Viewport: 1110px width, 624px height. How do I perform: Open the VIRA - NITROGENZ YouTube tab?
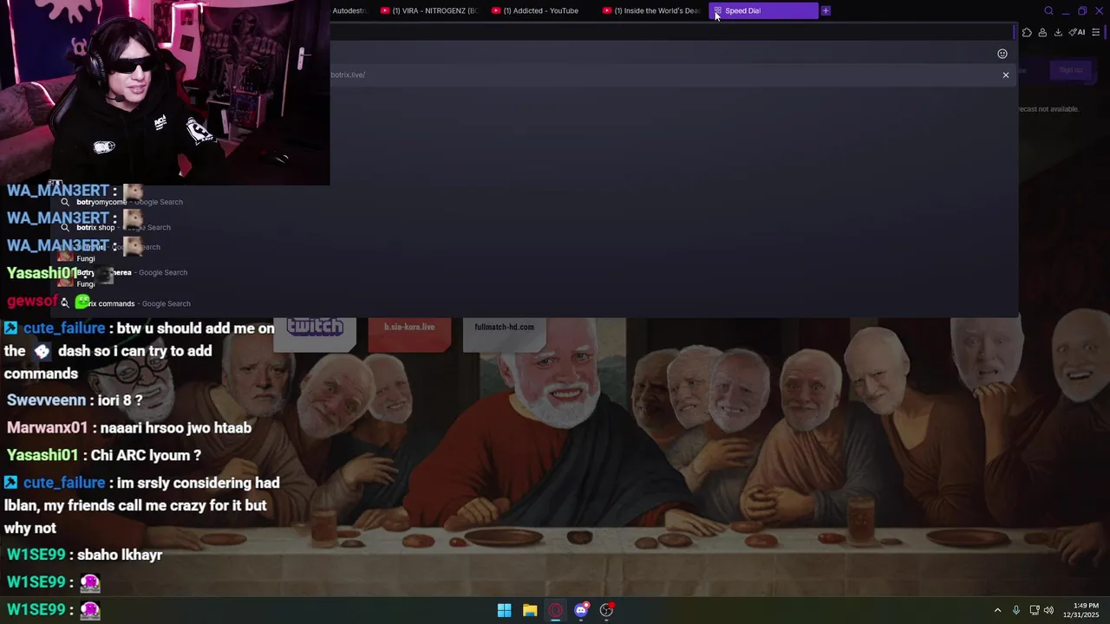click(x=429, y=10)
